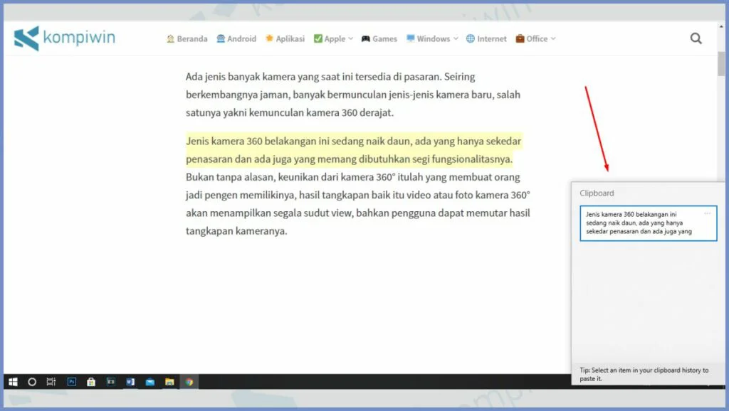Open File Explorer from the taskbar
Image resolution: width=729 pixels, height=411 pixels.
[x=169, y=382]
